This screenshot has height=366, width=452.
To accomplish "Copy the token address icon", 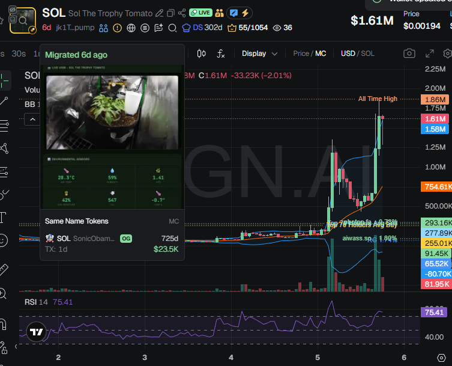I will (x=170, y=13).
